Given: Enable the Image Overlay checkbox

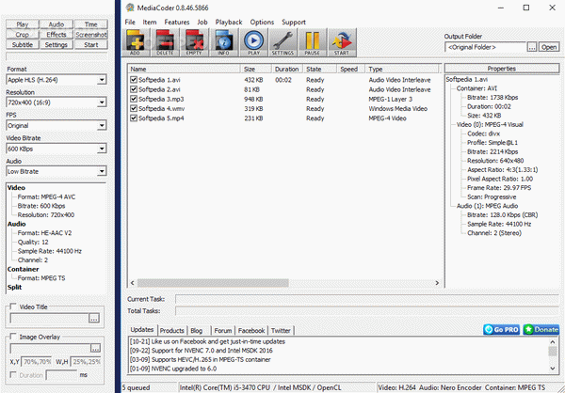Looking at the screenshot, I should [13, 337].
